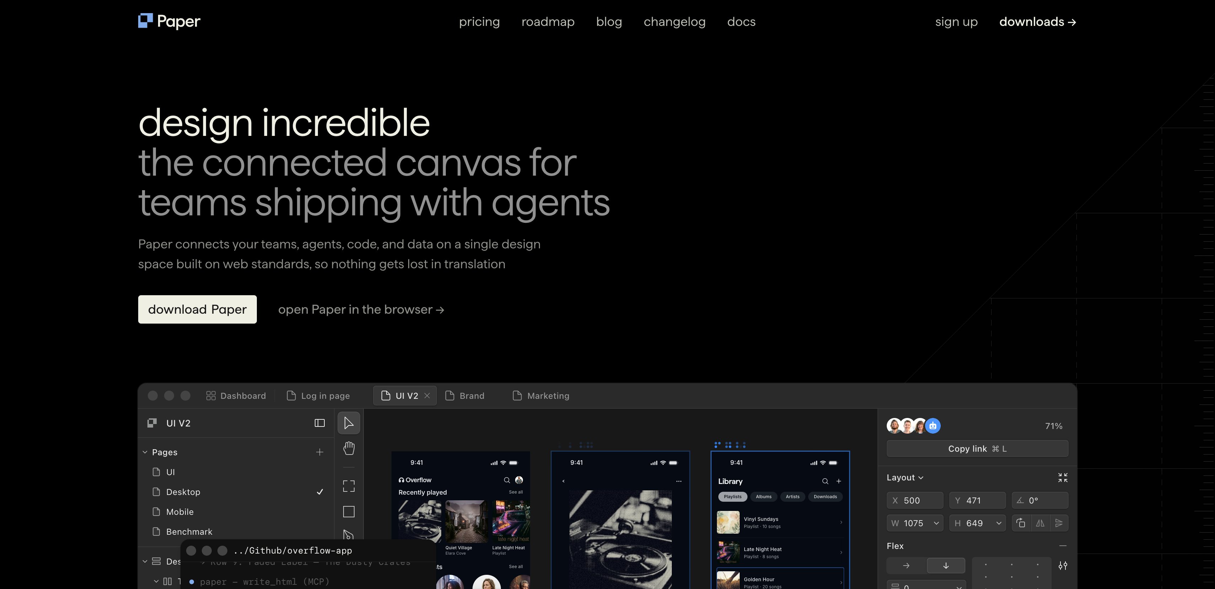Viewport: 1215px width, 589px height.
Task: Open the Flex advanced settings sliders icon
Action: (x=1063, y=566)
